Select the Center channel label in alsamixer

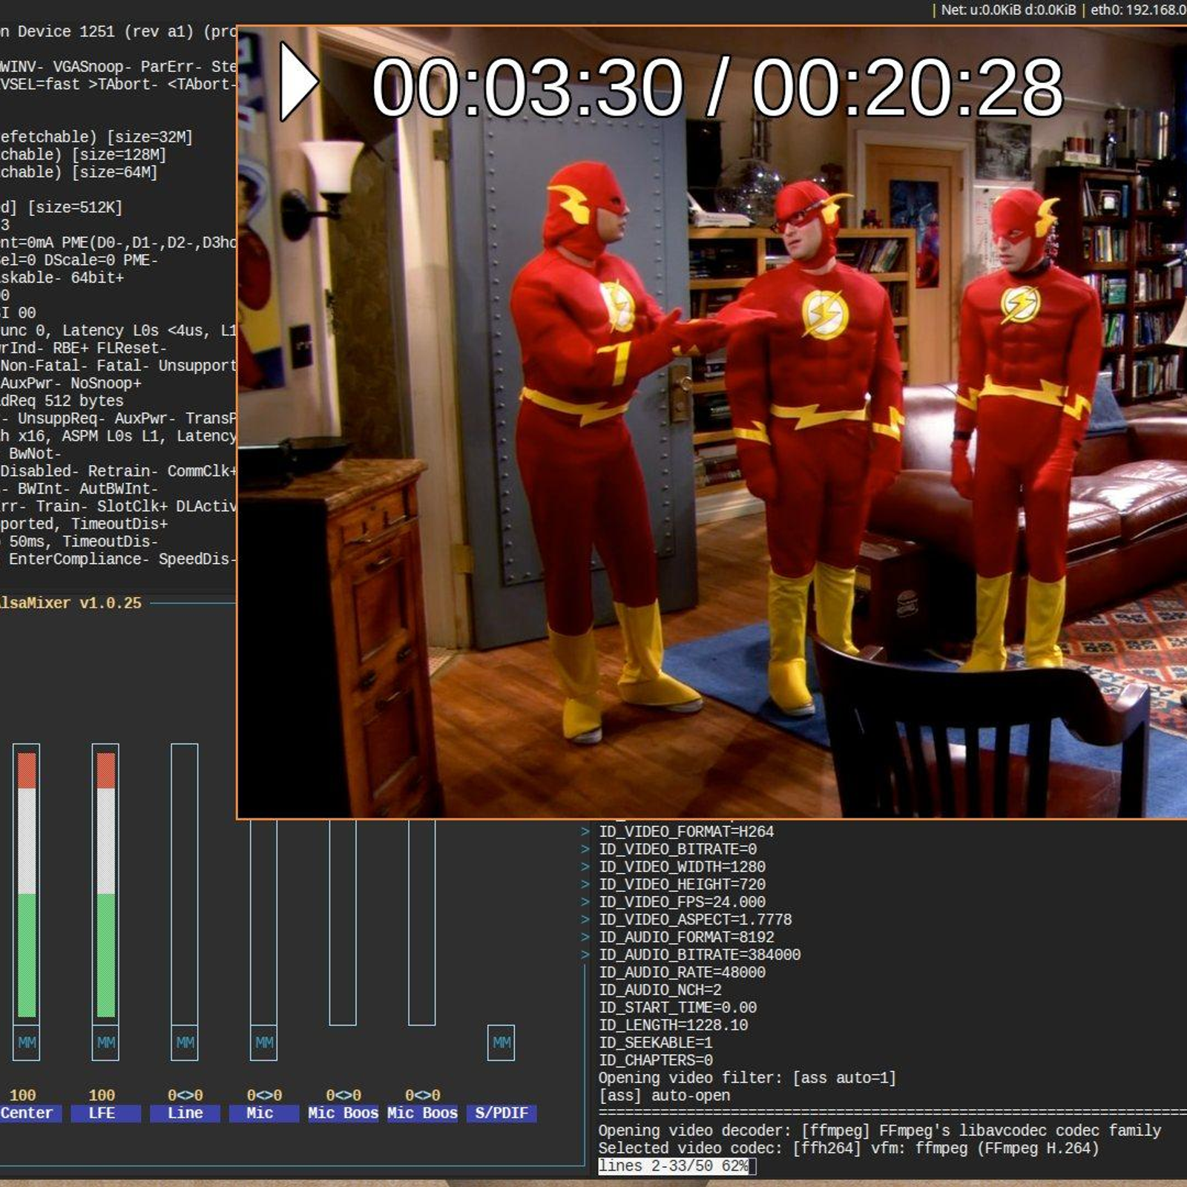tap(30, 1113)
